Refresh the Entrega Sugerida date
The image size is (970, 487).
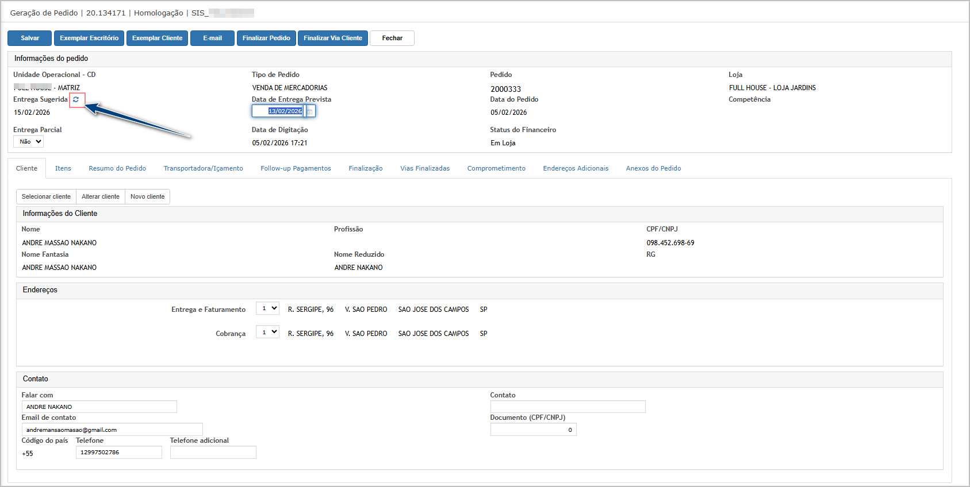tap(76, 99)
